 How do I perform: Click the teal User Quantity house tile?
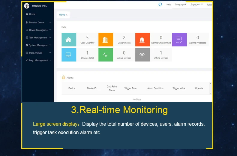pos(69,40)
